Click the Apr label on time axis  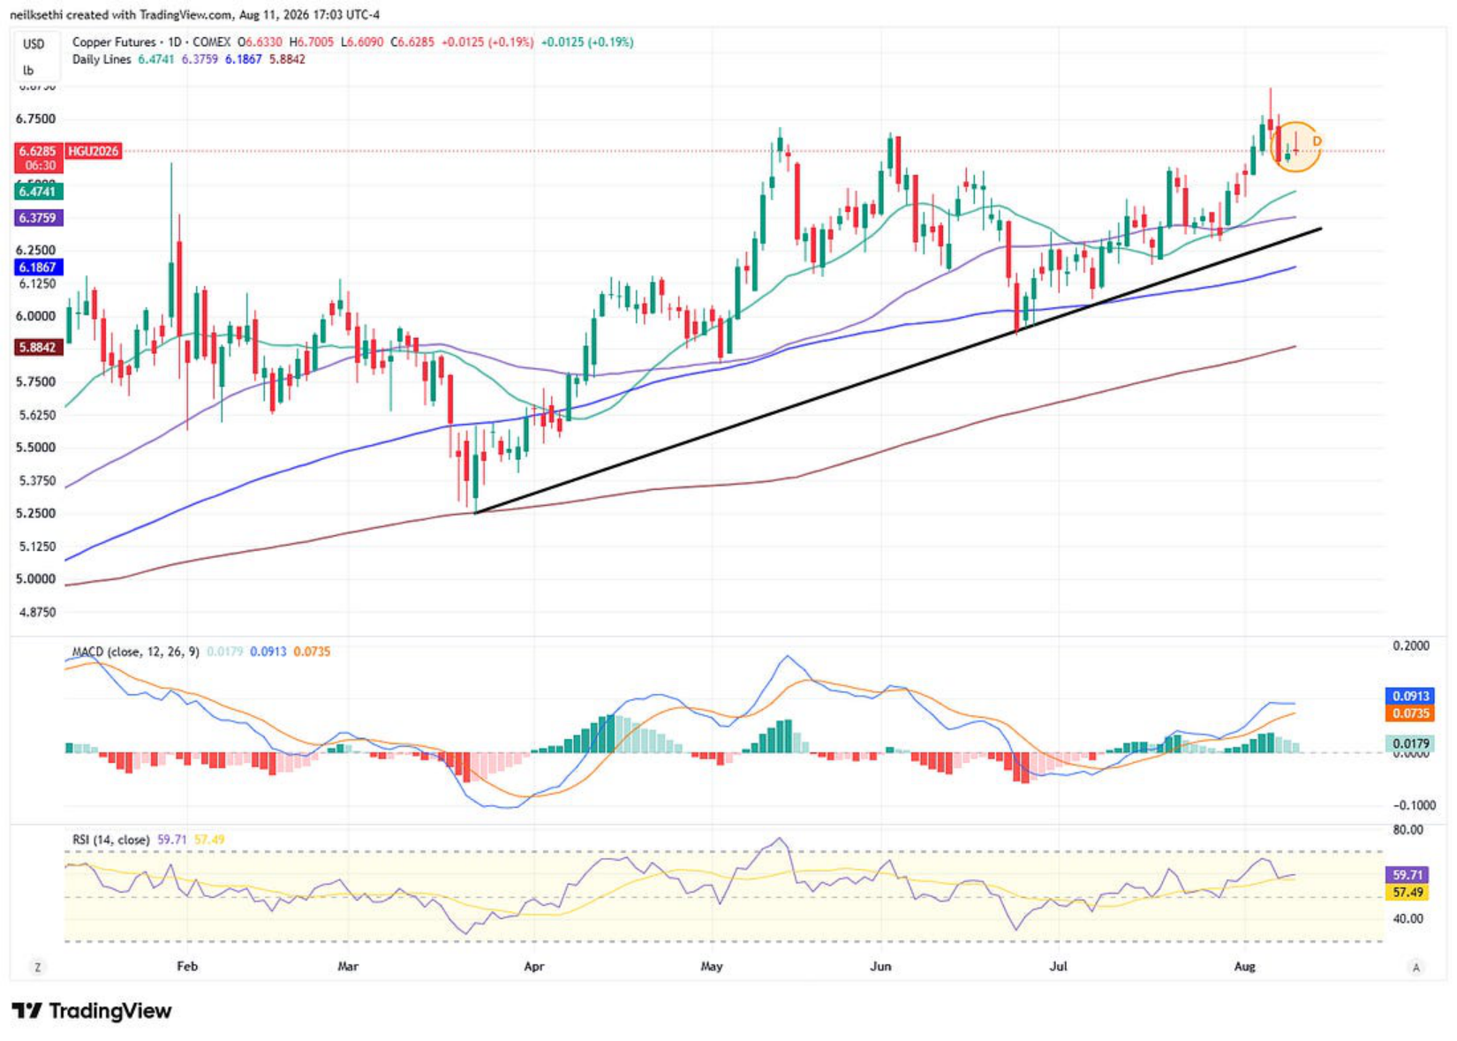[x=534, y=967]
